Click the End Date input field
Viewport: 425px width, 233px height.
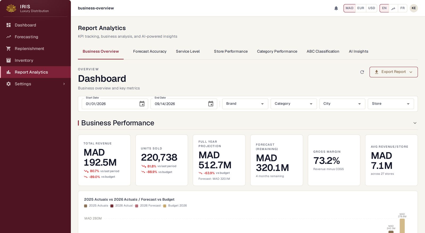point(184,104)
